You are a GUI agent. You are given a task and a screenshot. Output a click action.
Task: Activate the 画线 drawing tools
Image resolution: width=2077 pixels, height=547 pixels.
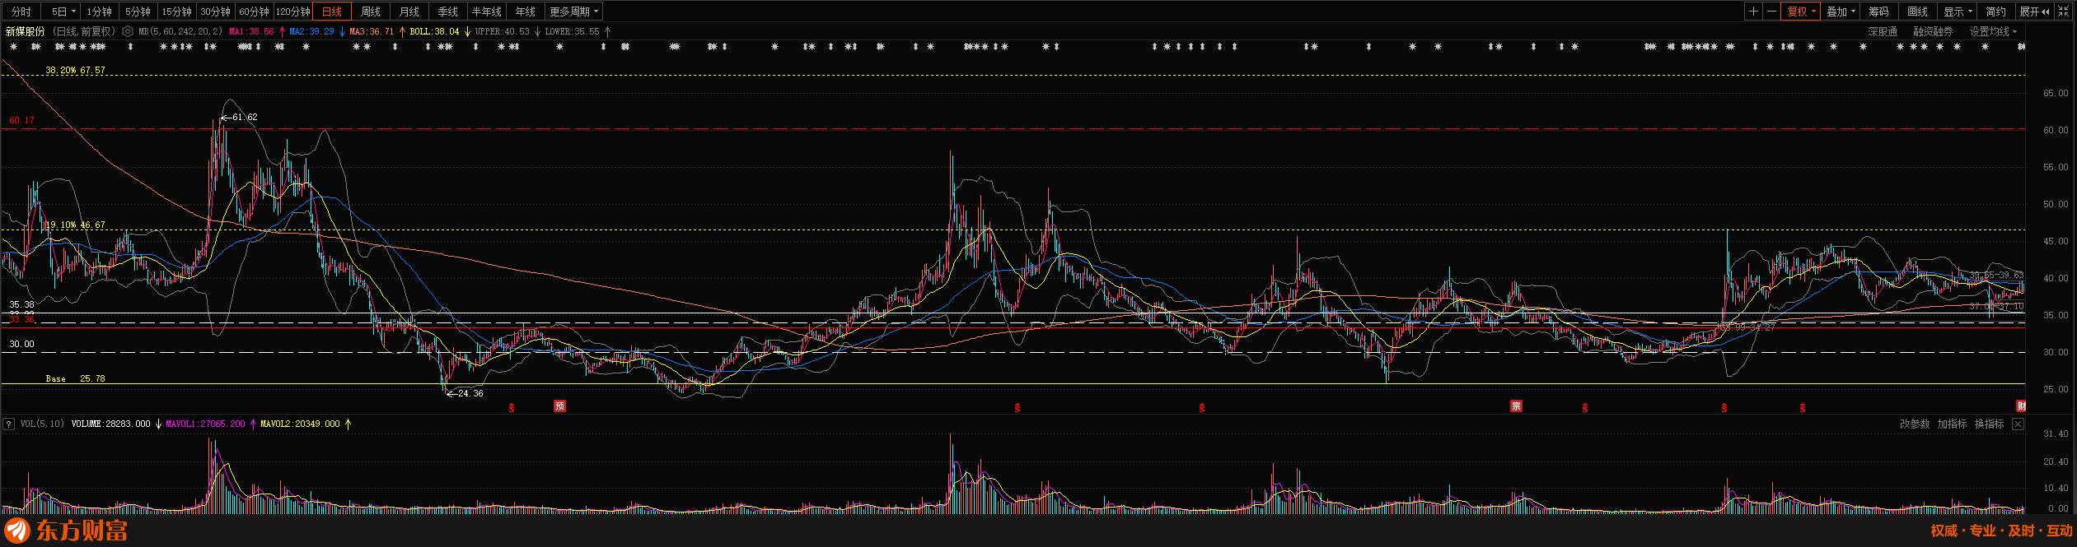[1918, 12]
